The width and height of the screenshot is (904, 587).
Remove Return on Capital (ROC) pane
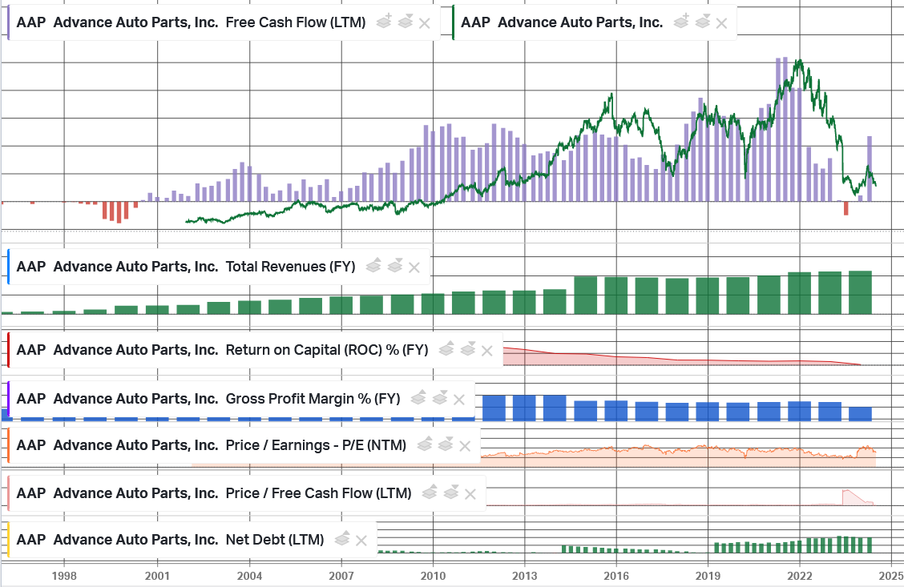(x=486, y=351)
